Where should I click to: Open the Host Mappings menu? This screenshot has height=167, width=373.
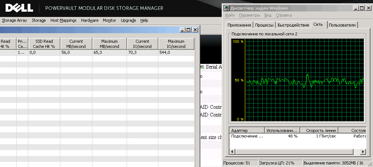[x=63, y=21]
